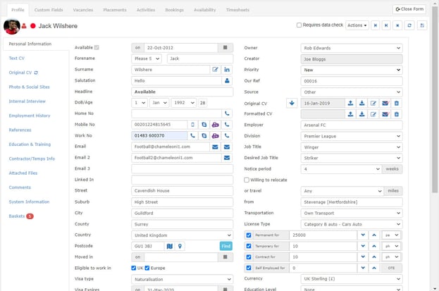Open LinkedIn icon beside Surname field

pyautogui.click(x=227, y=70)
